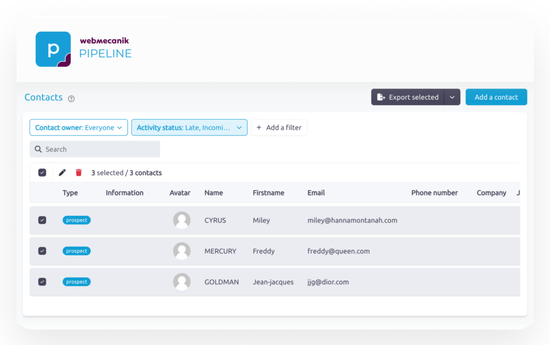This screenshot has height=345, width=550.
Task: Click Miley Cyrus's avatar image
Action: coord(182,221)
